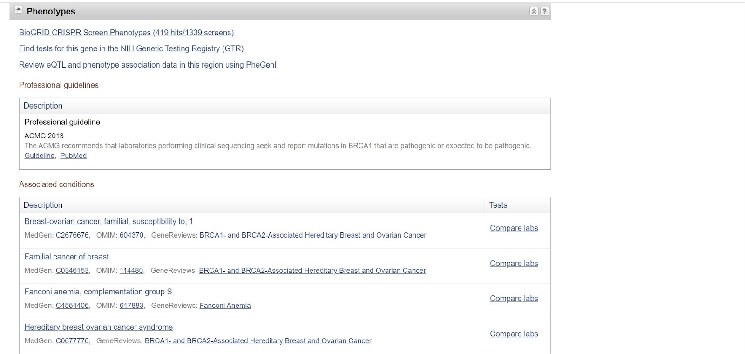Viewport: 745px width, 354px height.
Task: Collapse the Phenotypes section toggle arrow
Action: (x=18, y=10)
